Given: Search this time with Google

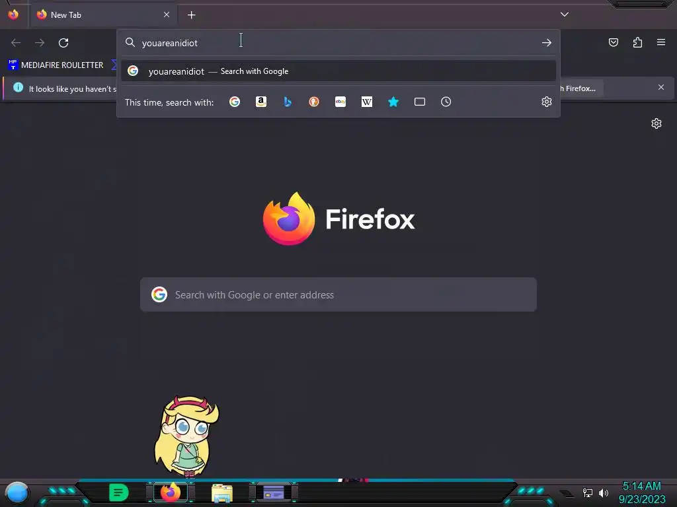Looking at the screenshot, I should coord(235,102).
